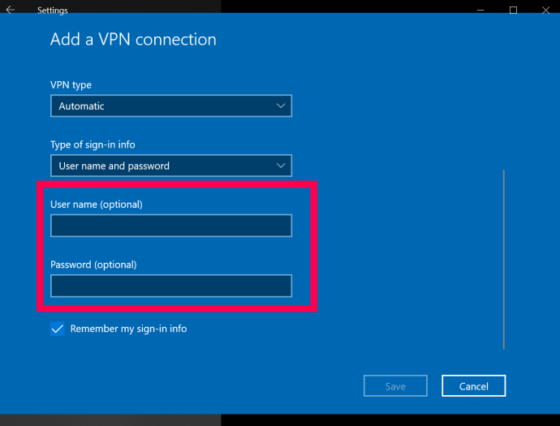
Task: Maximize the Settings window
Action: pos(513,10)
